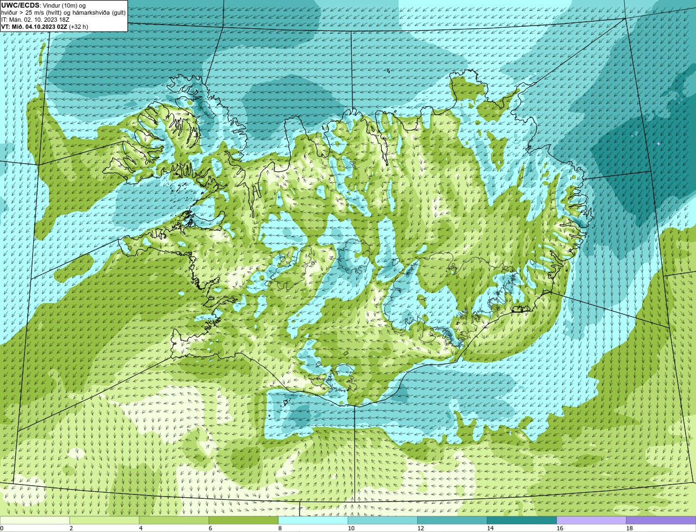Click the "(+32 h)" forecast offset text
This screenshot has width=696, height=532.
[x=79, y=27]
